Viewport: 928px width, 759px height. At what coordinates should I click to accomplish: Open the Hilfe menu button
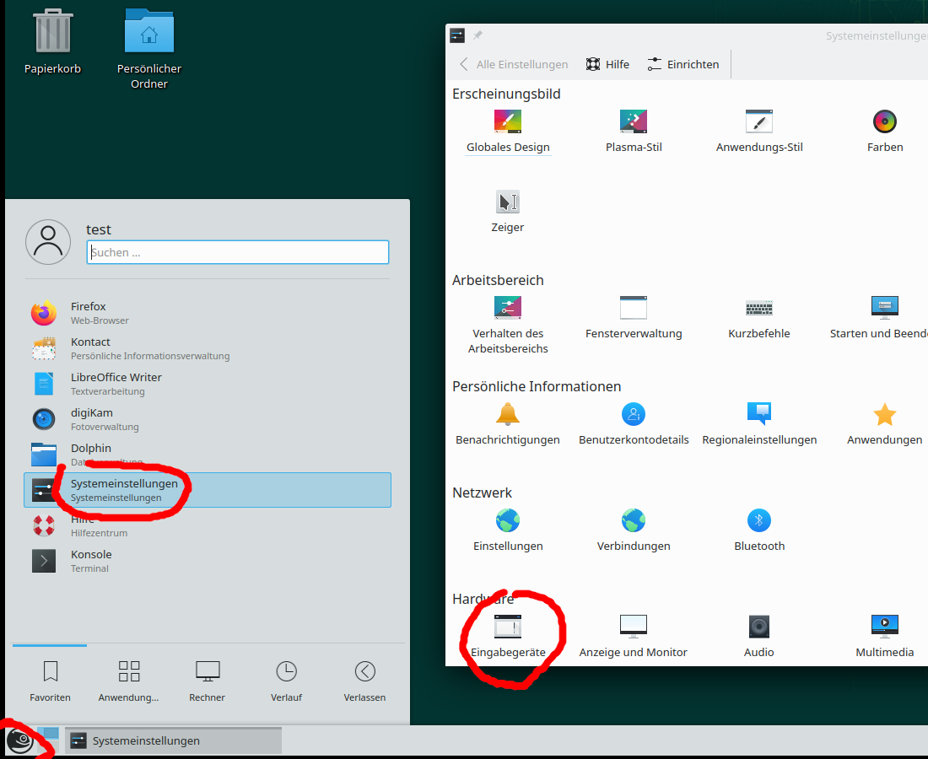607,64
